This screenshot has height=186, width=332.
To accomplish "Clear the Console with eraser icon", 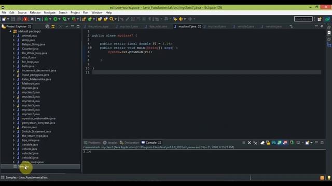I will [x=262, y=143].
